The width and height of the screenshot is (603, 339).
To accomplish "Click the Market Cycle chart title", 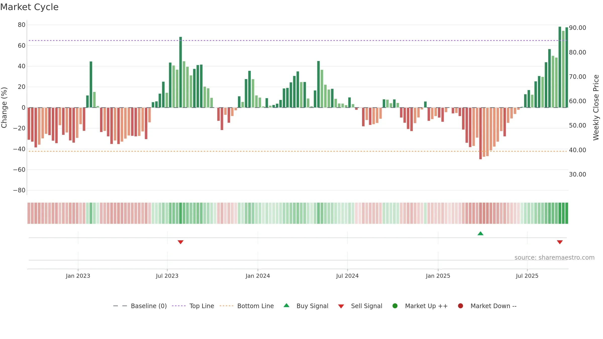I will coord(29,7).
